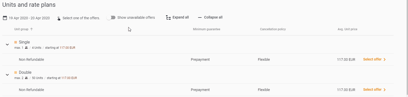Image resolution: width=408 pixels, height=97 pixels.
Task: Click arrow beside Single's Select offer
Action: point(385,59)
